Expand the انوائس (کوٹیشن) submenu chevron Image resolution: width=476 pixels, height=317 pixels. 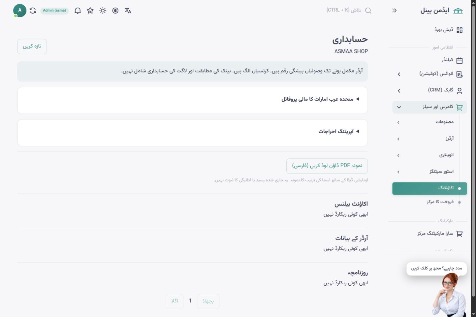point(399,74)
